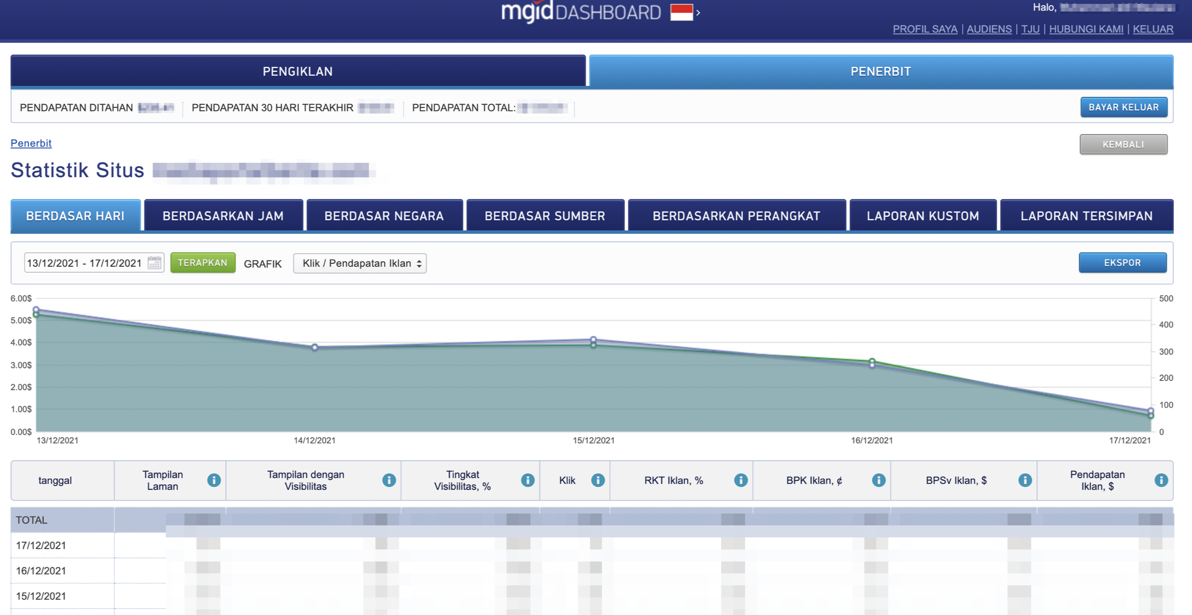Open the calendar icon in date field
The height and width of the screenshot is (615, 1192).
tap(155, 263)
